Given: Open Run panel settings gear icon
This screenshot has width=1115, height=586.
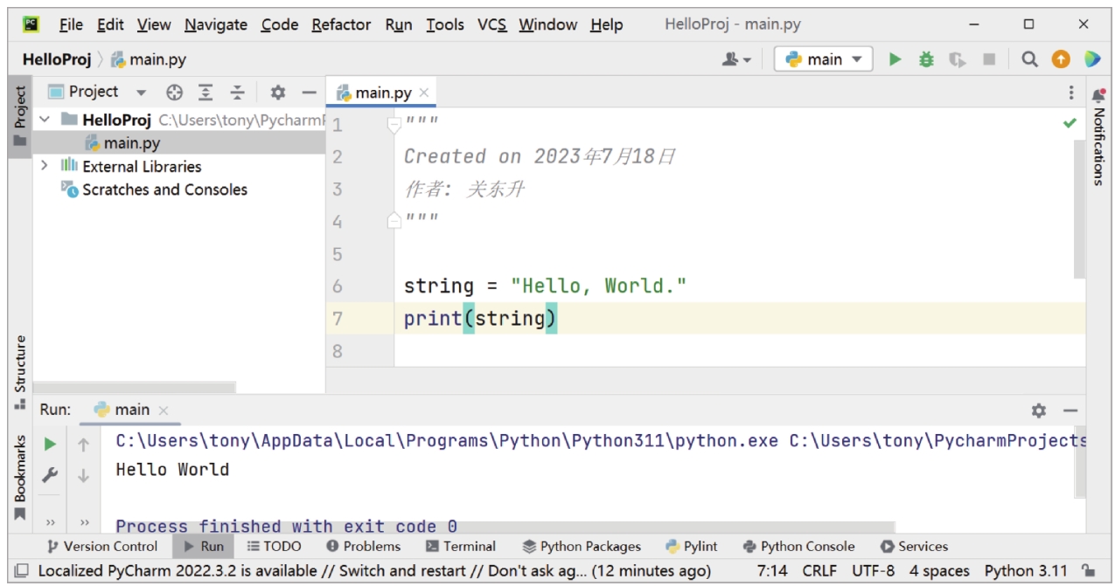Looking at the screenshot, I should [x=1038, y=410].
